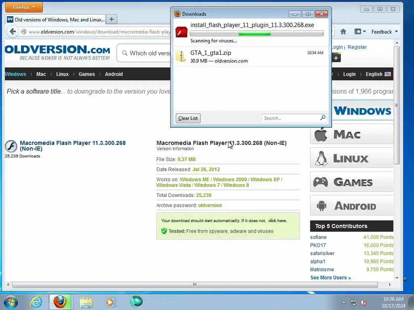This screenshot has width=414, height=310.
Task: Click the network tray icon
Action: pyautogui.click(x=353, y=303)
